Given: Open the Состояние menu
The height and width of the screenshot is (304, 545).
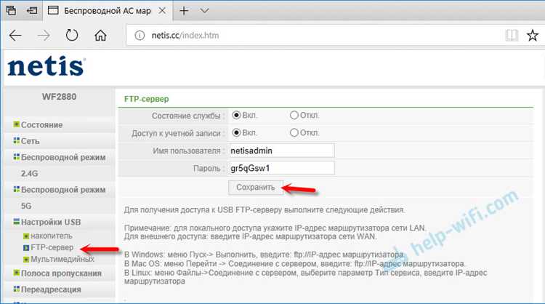Looking at the screenshot, I should pyautogui.click(x=41, y=125).
